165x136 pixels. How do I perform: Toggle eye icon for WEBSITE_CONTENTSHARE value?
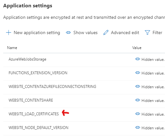point(138,100)
